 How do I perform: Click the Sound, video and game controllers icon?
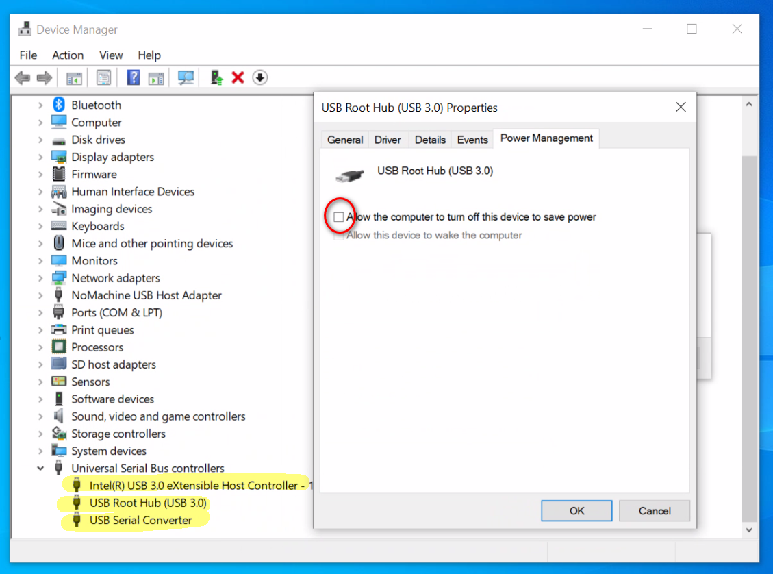pyautogui.click(x=59, y=416)
